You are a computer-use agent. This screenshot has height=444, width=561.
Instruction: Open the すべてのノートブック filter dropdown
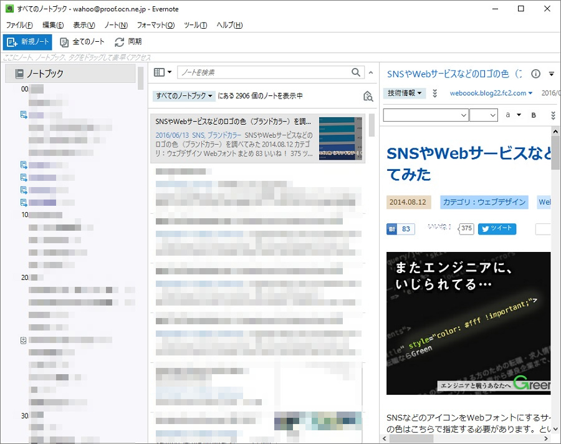coord(184,96)
